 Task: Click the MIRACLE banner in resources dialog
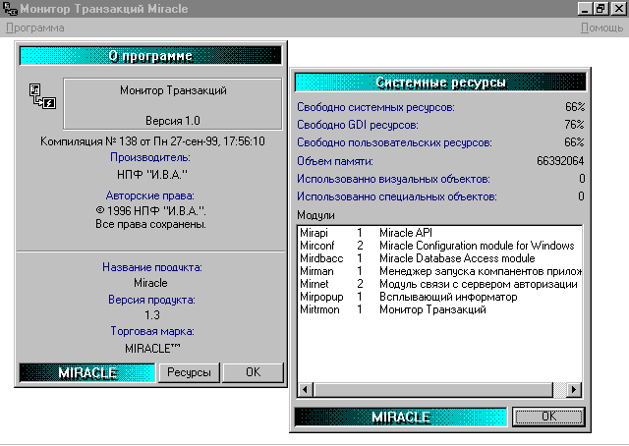(401, 417)
